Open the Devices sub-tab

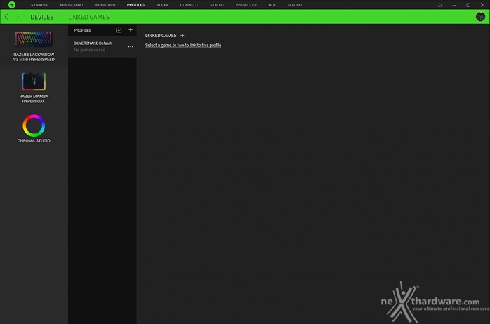point(42,17)
